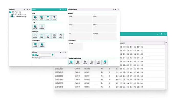
Task: Click the trace Message column header
Action: (x=142, y=43)
